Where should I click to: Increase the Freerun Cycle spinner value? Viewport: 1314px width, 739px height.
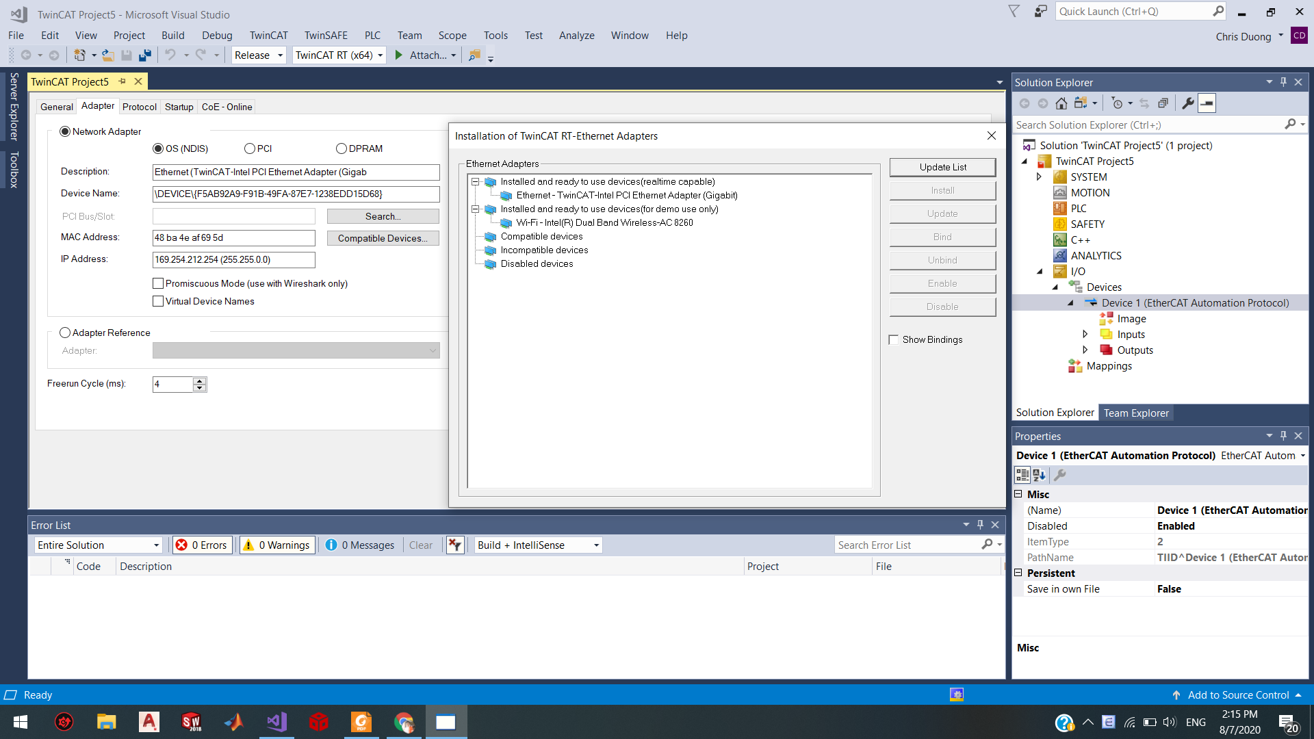[x=199, y=380]
